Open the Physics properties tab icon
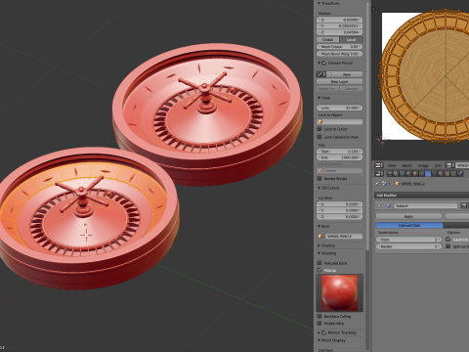469x352 pixels. (x=460, y=174)
